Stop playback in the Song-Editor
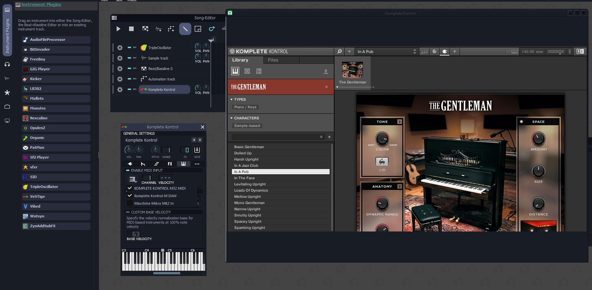The image size is (592, 290). pyautogui.click(x=131, y=29)
